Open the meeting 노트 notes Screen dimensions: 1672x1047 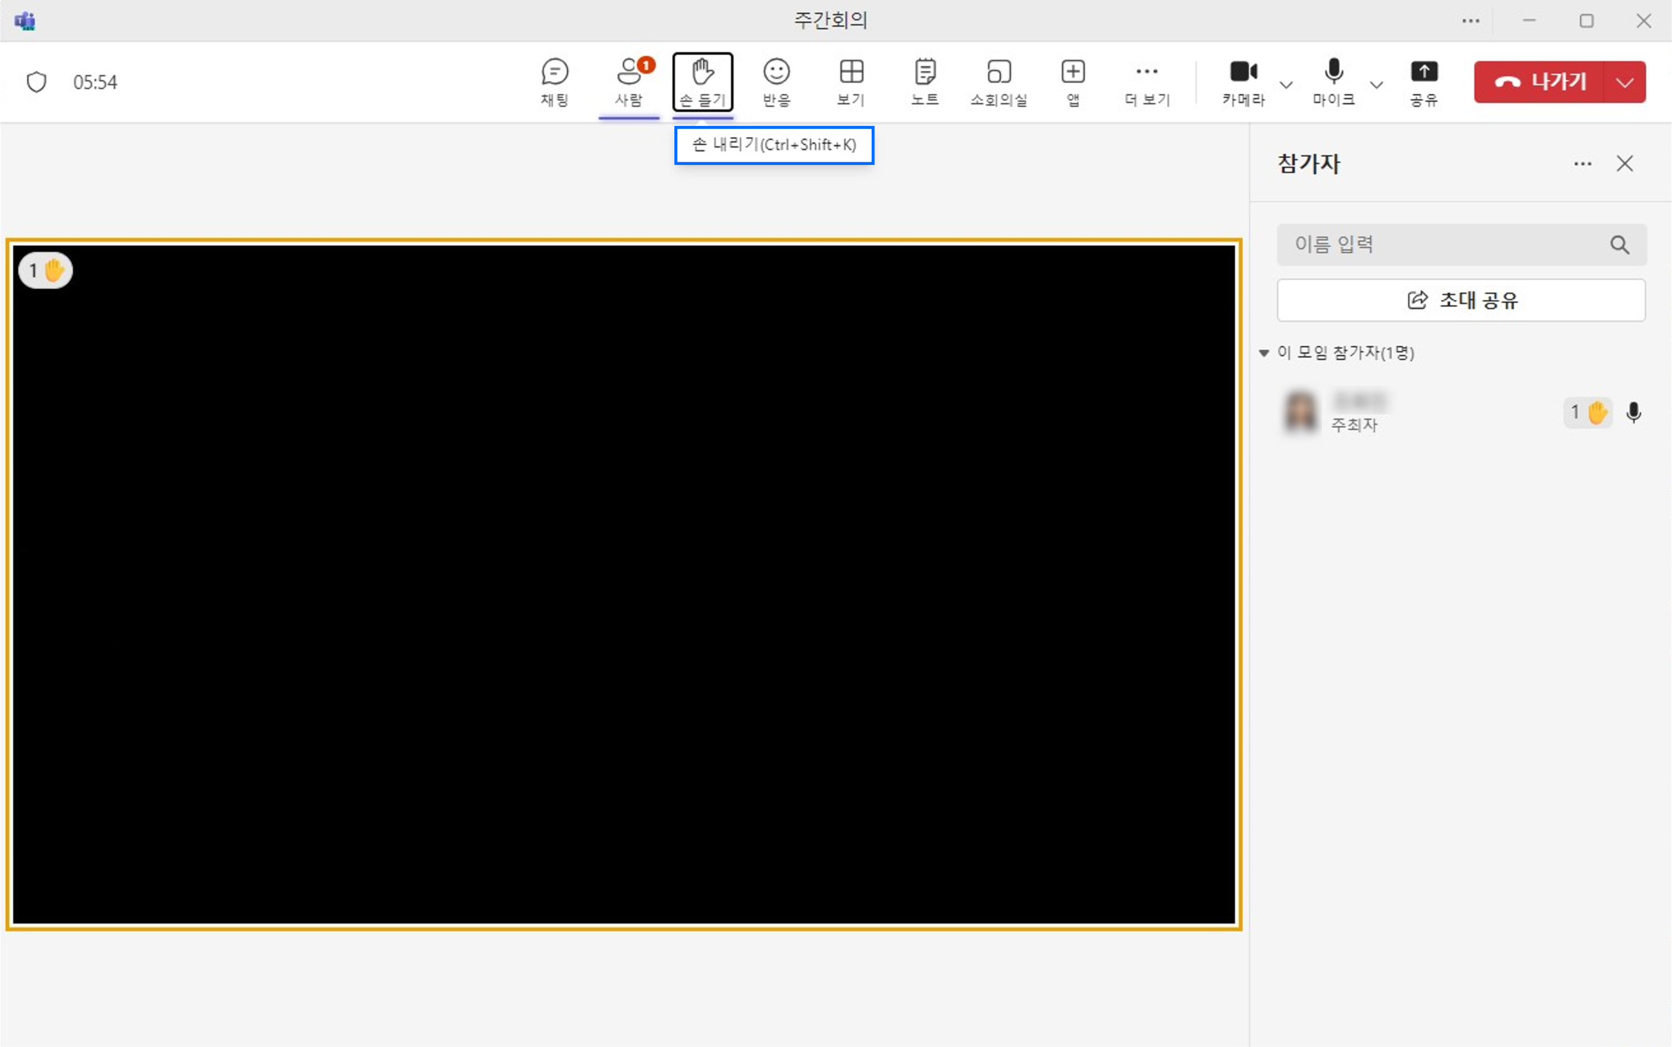(925, 81)
